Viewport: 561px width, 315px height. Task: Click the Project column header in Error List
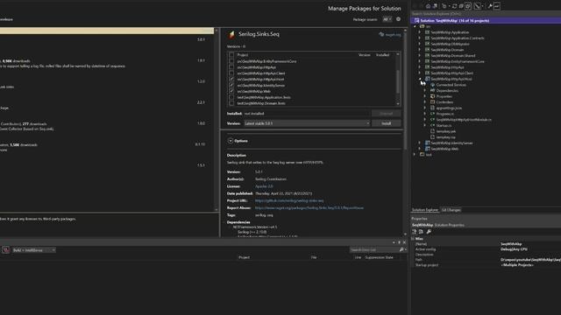coord(245,257)
